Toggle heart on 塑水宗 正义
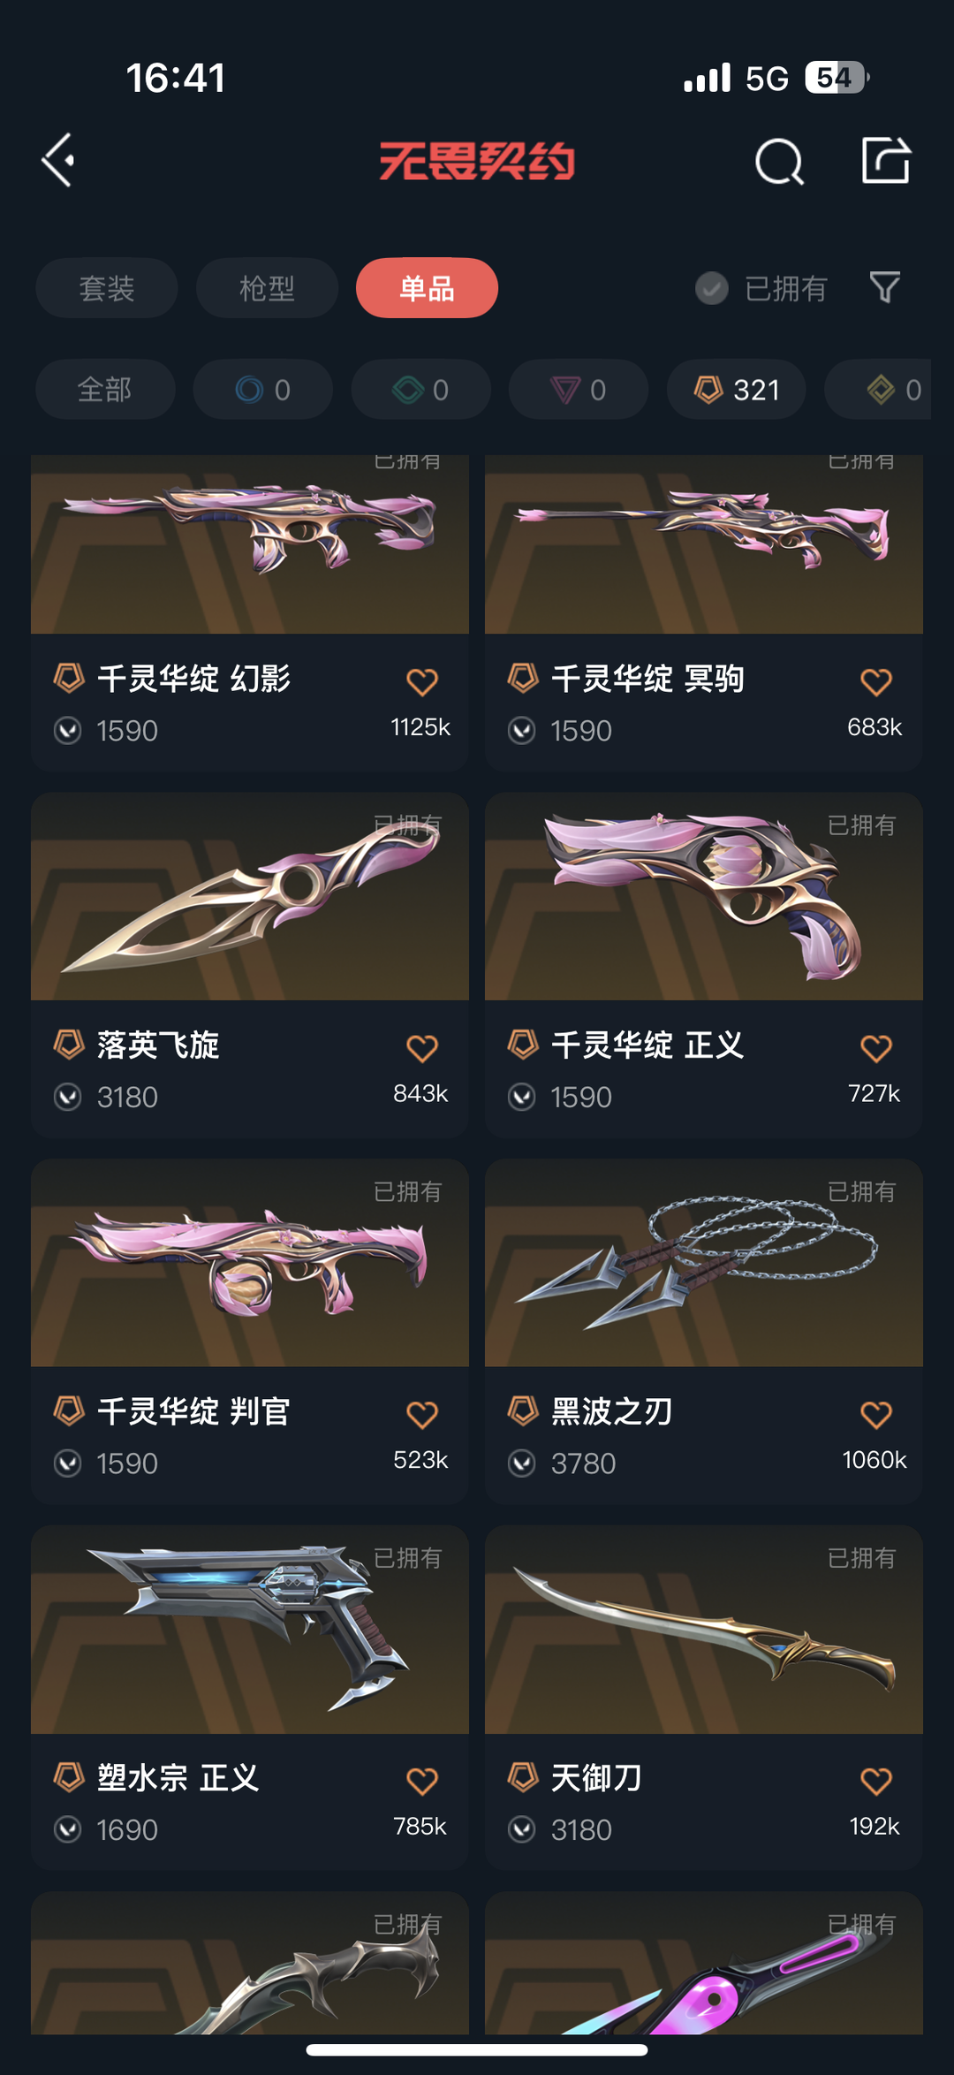This screenshot has height=2075, width=954. [x=422, y=1781]
